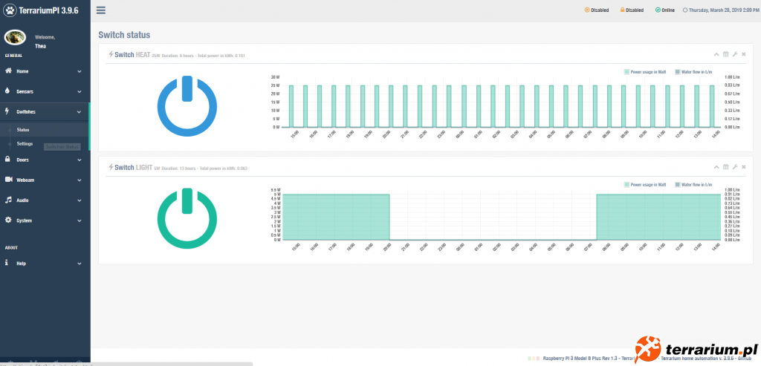Click the TerrariumPI paw logo icon
761x366 pixels.
tap(10, 10)
